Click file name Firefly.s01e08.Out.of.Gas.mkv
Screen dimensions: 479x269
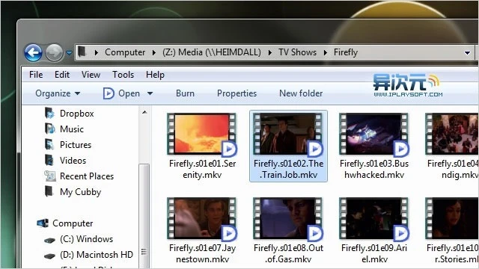coord(288,253)
